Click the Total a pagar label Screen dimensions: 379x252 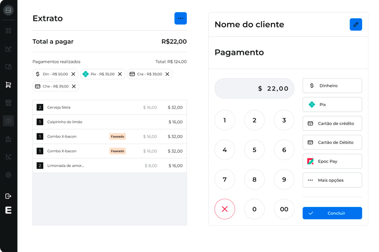tap(53, 41)
